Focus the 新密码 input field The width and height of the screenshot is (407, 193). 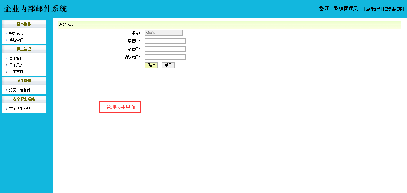tap(165, 49)
